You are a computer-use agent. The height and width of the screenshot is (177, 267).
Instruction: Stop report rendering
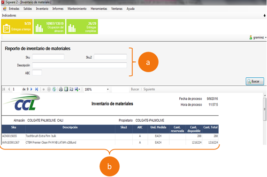(49, 89)
